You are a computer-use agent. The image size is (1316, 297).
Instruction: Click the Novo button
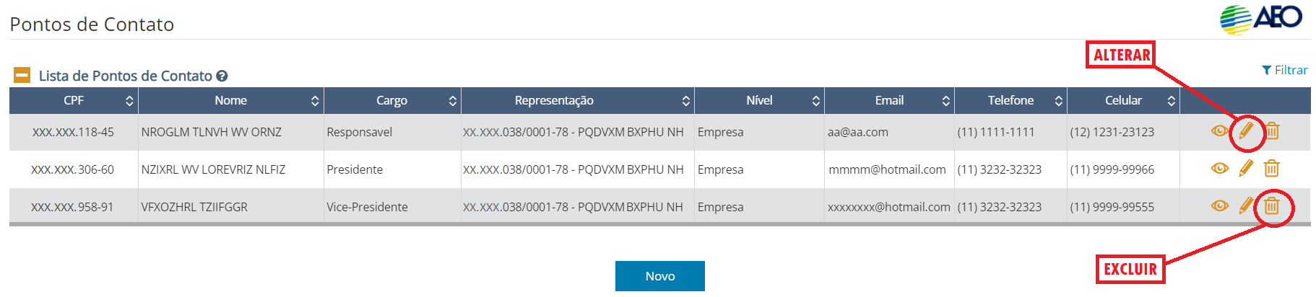pyautogui.click(x=659, y=276)
